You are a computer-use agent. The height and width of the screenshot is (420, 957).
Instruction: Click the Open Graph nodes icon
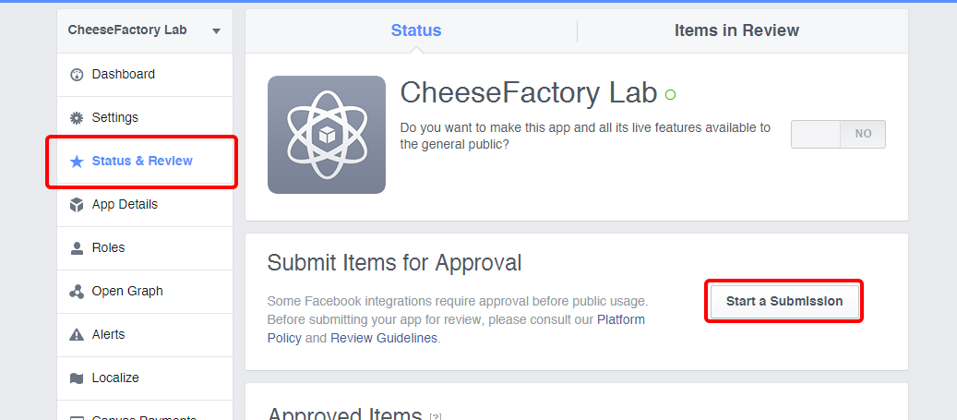[77, 291]
